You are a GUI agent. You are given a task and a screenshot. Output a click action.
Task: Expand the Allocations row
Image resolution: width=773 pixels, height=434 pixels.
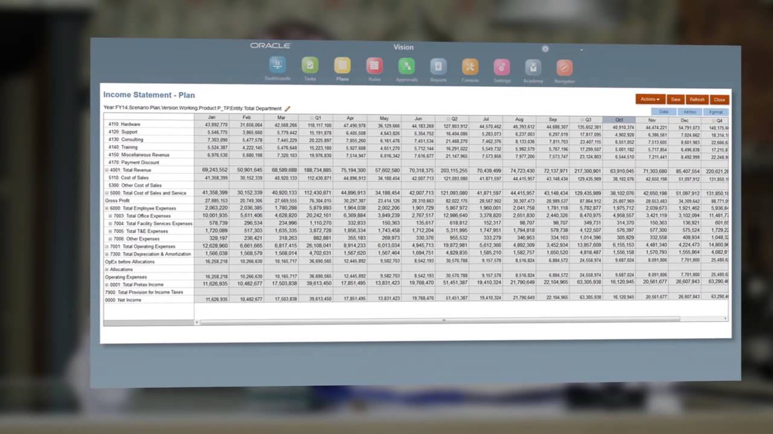pos(107,269)
